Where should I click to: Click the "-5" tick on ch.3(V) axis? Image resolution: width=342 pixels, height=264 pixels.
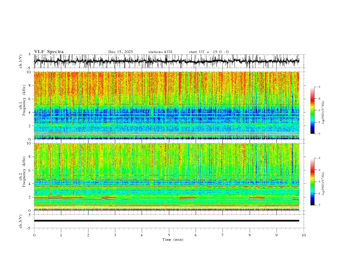click(29, 228)
